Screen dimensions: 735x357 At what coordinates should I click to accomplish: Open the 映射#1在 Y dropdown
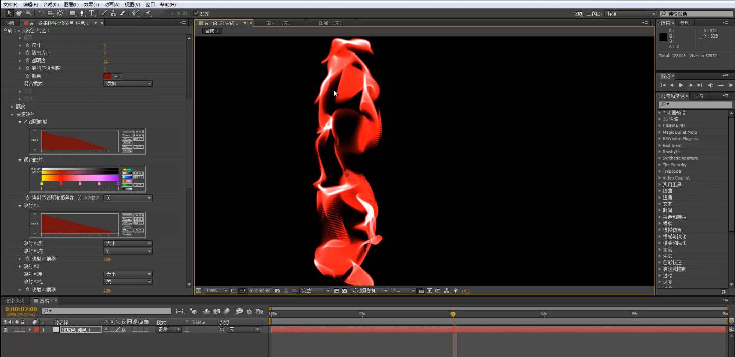click(128, 251)
